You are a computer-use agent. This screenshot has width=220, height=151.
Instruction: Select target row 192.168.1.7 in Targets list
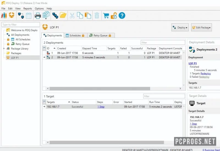112,107
